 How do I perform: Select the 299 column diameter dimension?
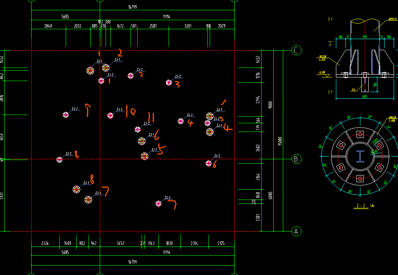tap(364, 37)
